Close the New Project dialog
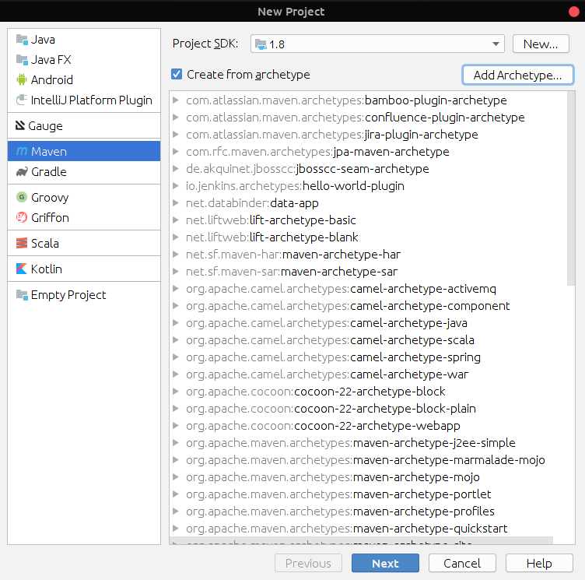Viewport: 585px width, 580px height. coord(574,12)
